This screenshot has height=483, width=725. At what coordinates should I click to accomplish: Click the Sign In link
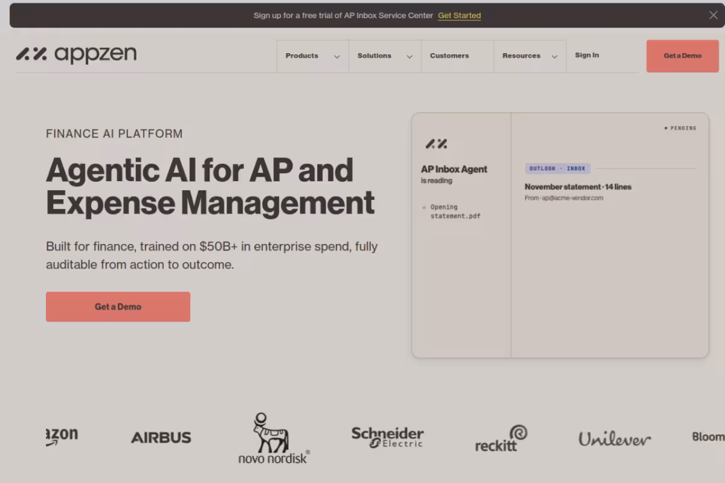(x=587, y=55)
